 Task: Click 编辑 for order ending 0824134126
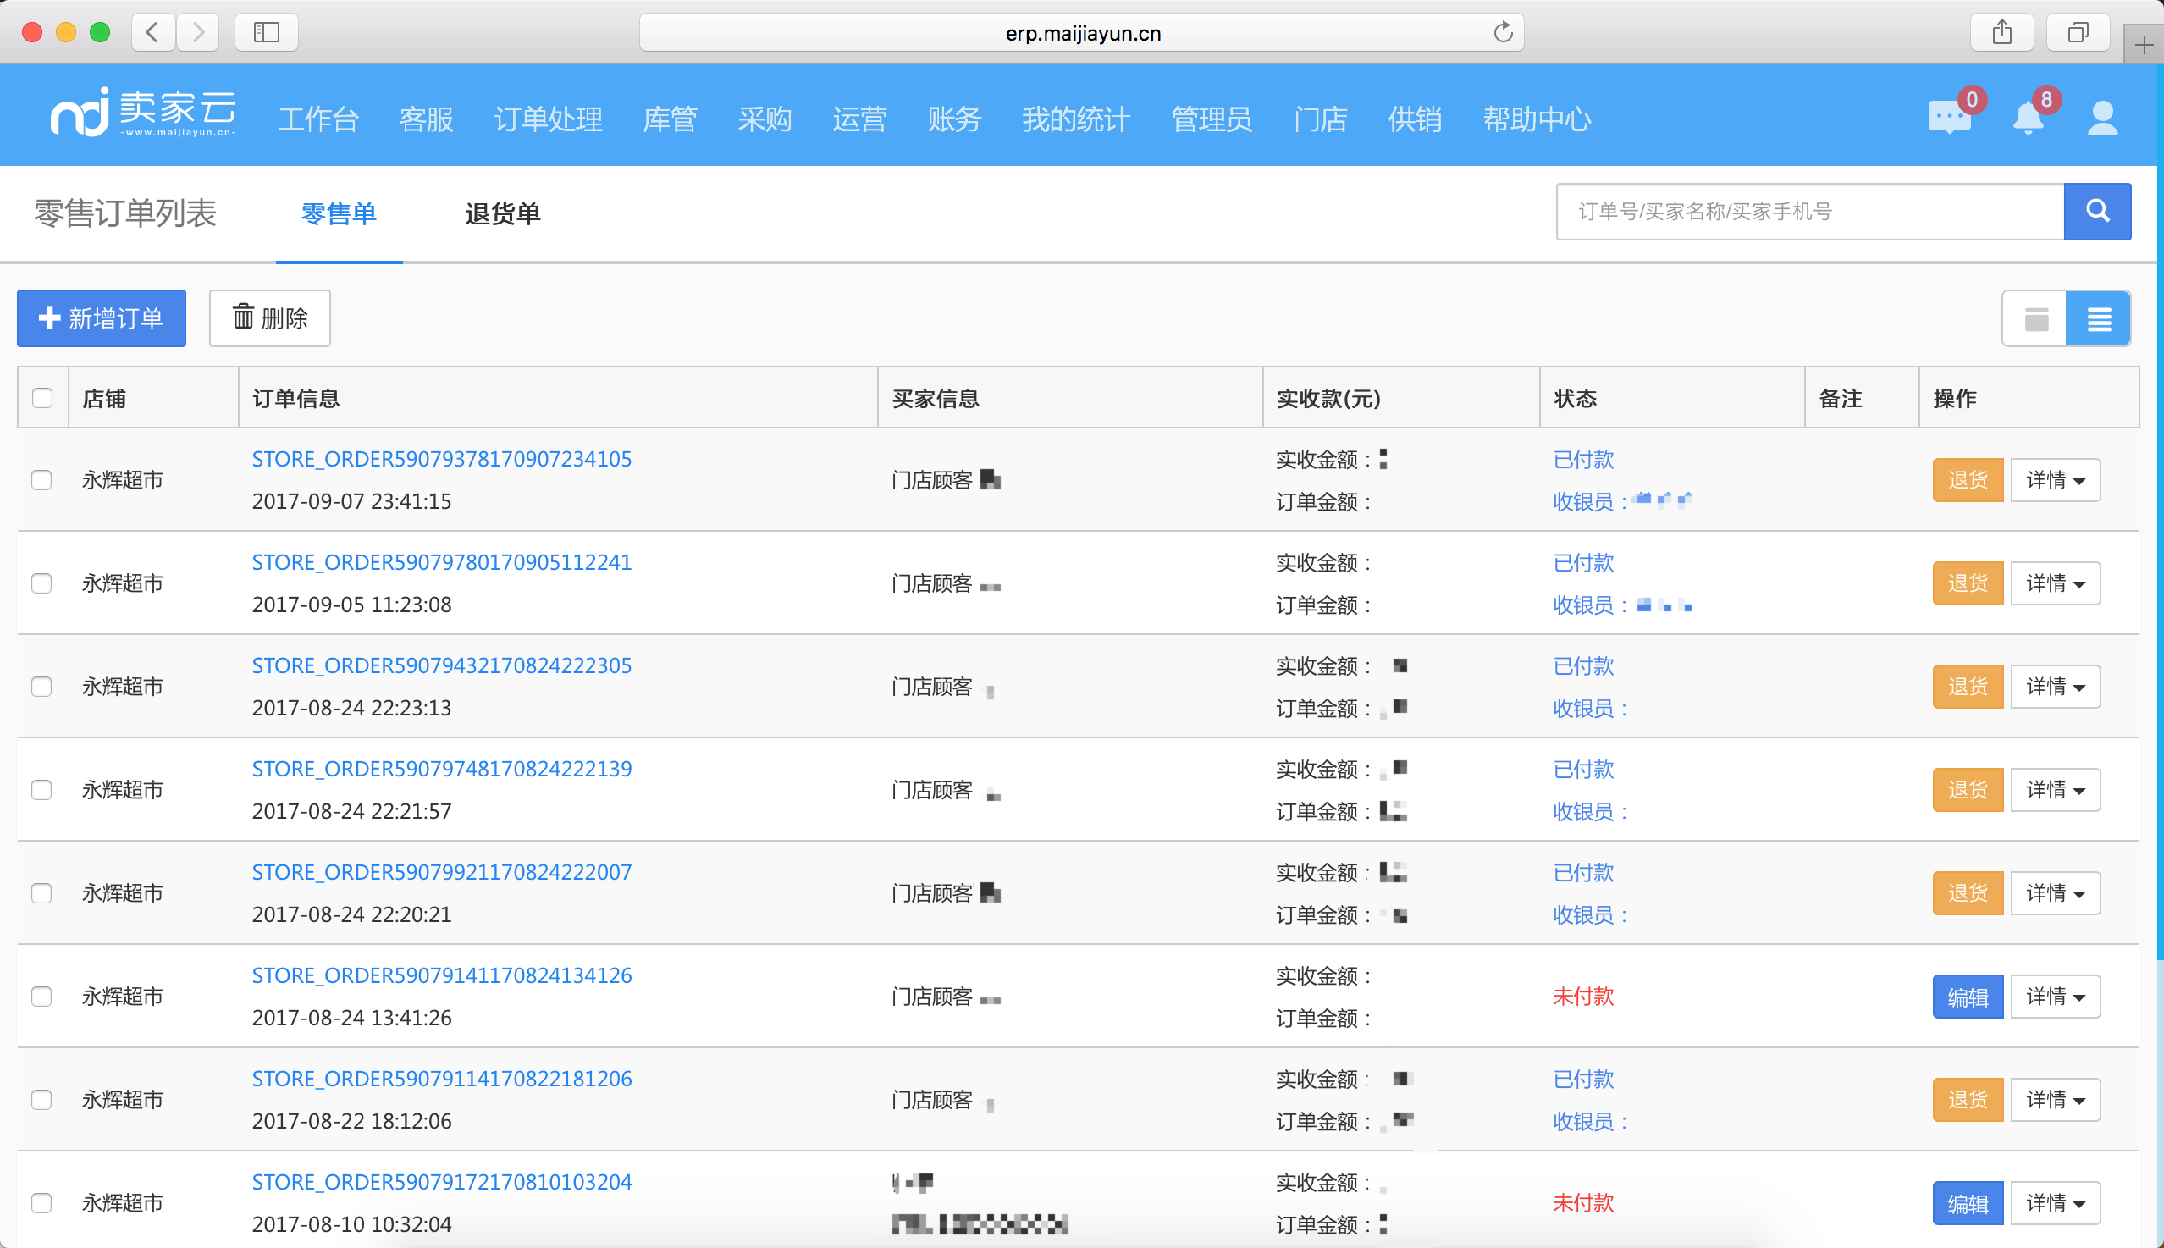1968,996
